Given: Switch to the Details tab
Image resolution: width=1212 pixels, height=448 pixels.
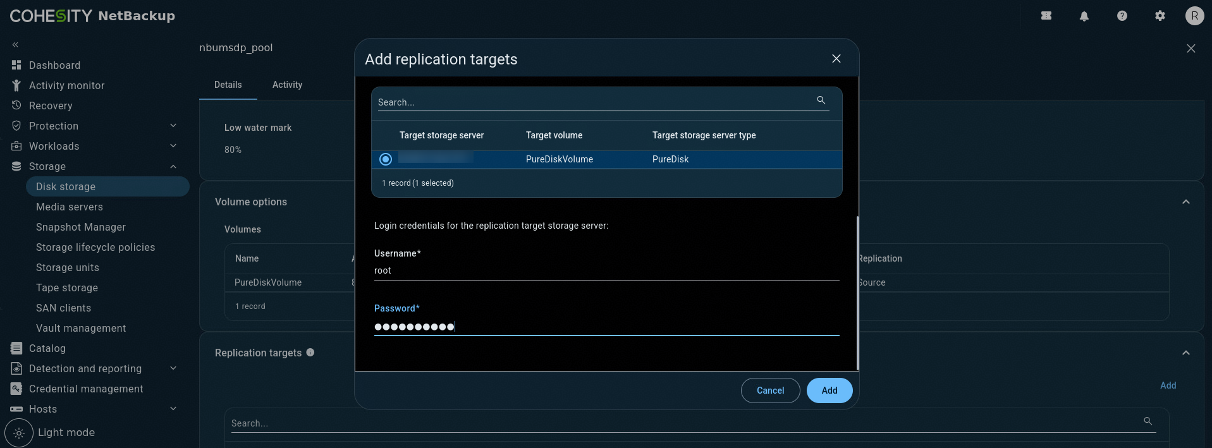Looking at the screenshot, I should 228,85.
